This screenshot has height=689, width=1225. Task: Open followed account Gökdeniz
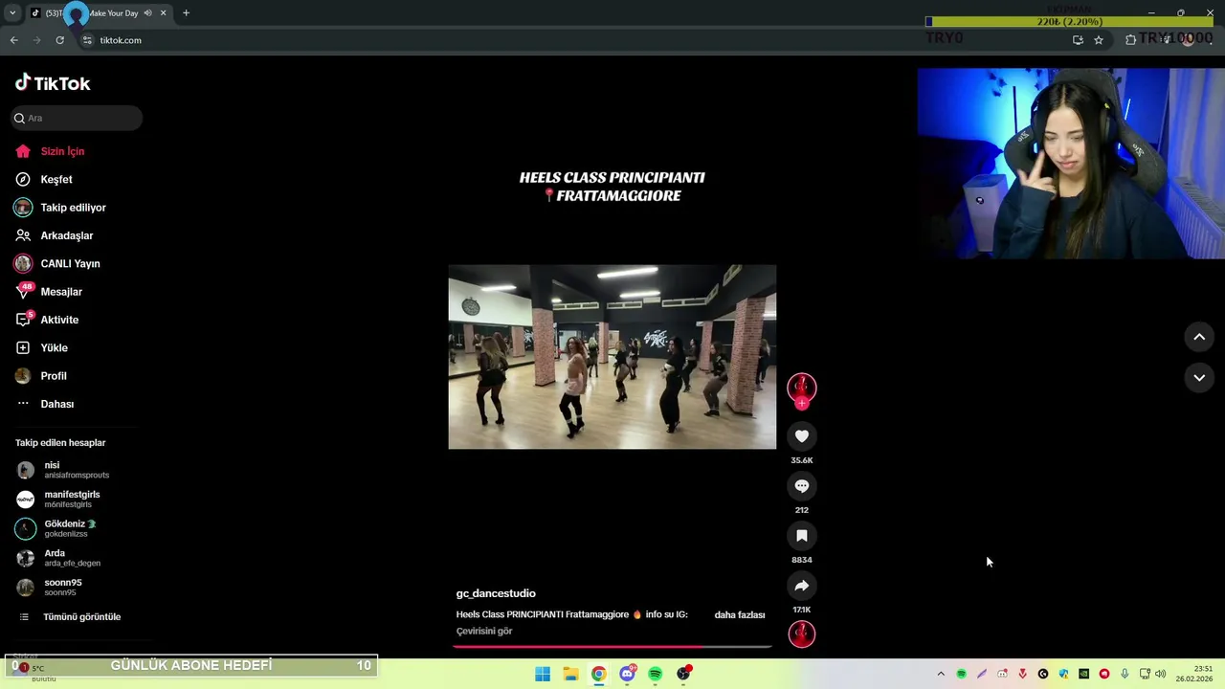(x=57, y=528)
